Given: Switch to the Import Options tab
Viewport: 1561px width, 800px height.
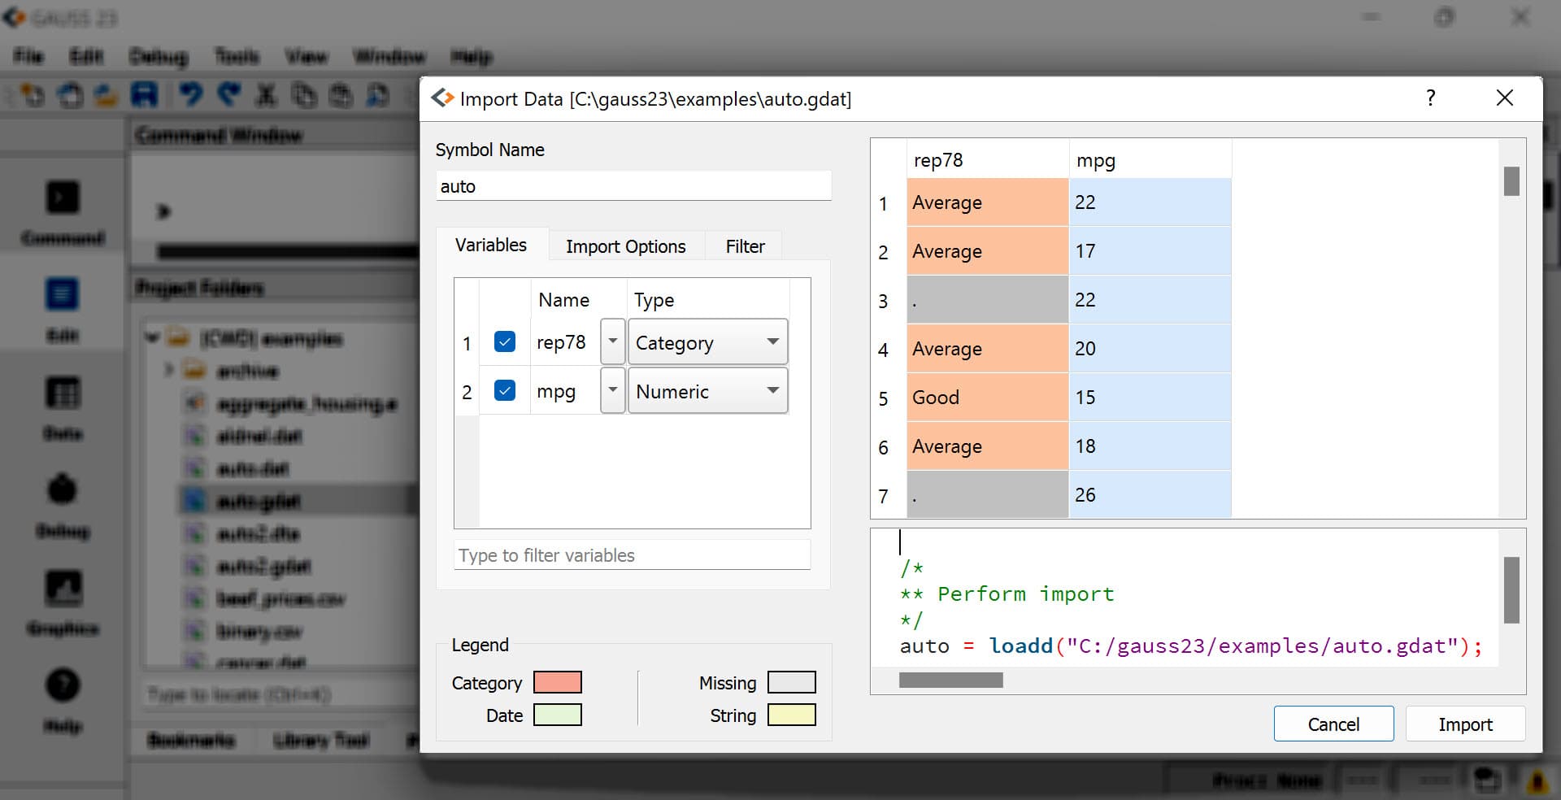Looking at the screenshot, I should click(626, 246).
